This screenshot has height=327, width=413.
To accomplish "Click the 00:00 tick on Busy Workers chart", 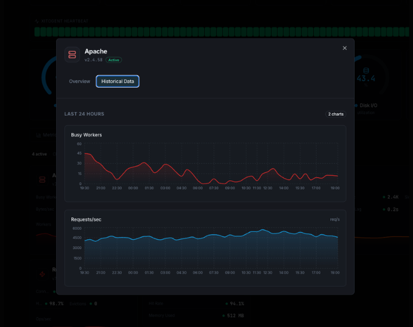I will click(133, 188).
